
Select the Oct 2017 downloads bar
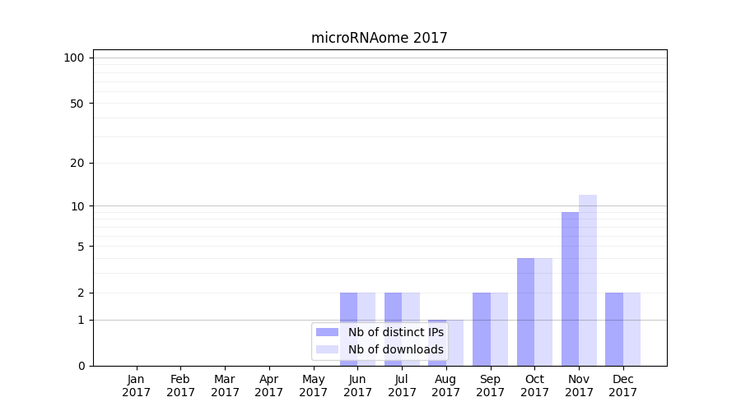pyautogui.click(x=543, y=311)
